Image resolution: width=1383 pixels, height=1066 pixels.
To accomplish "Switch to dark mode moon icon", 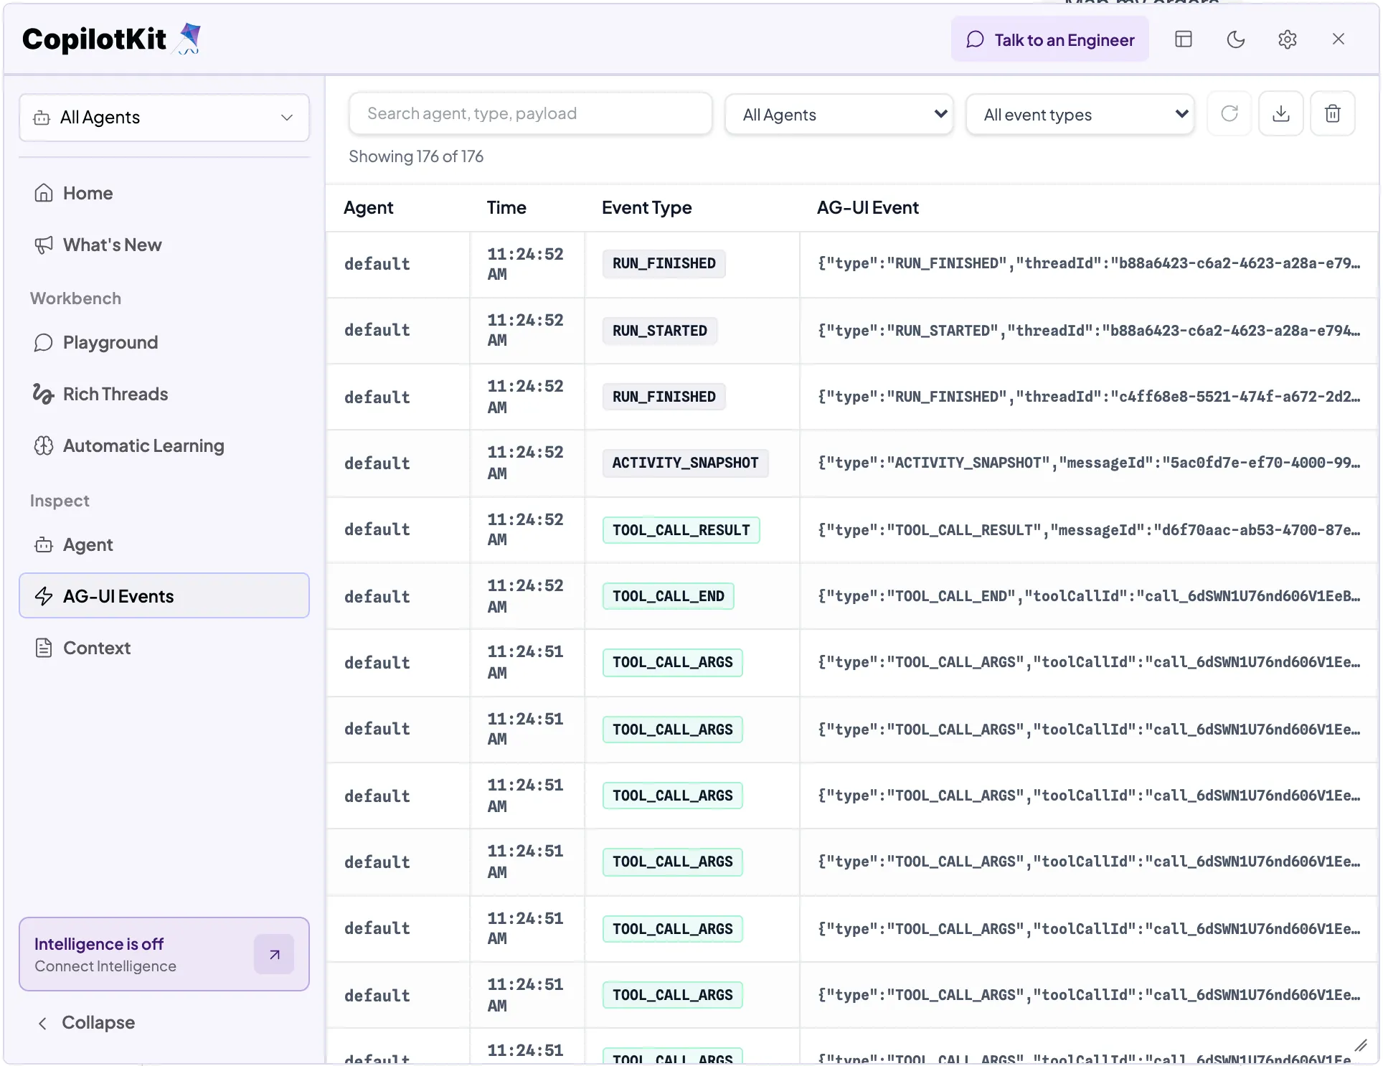I will pyautogui.click(x=1236, y=39).
